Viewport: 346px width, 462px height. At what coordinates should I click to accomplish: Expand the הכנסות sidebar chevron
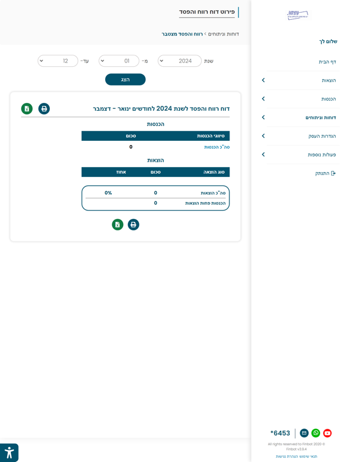263,99
